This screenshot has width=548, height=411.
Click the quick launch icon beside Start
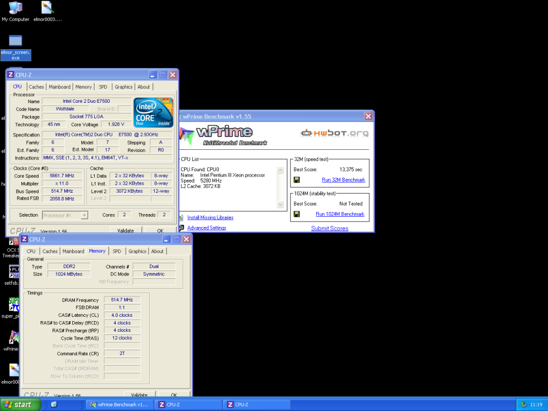pos(54,405)
